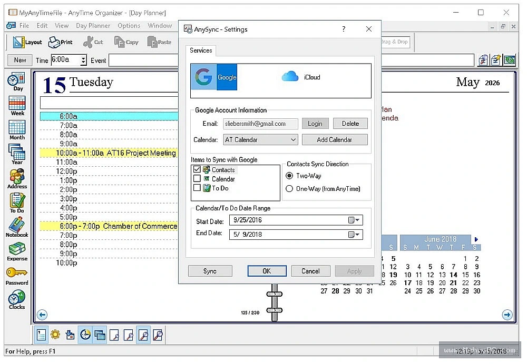527x364 pixels.
Task: Open the File menu
Action: coord(24,25)
